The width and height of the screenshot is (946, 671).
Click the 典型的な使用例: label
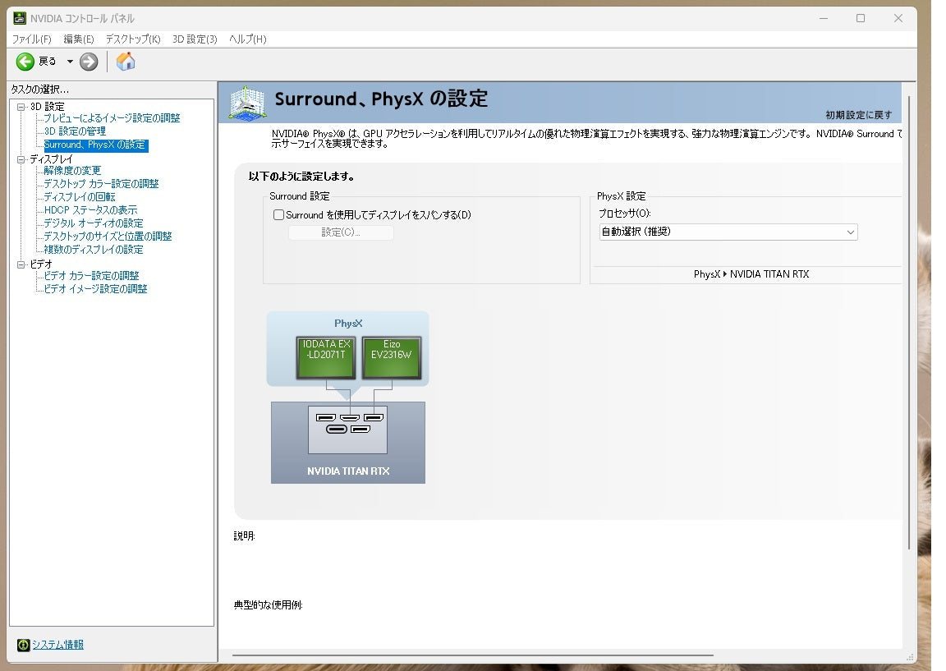pyautogui.click(x=268, y=605)
